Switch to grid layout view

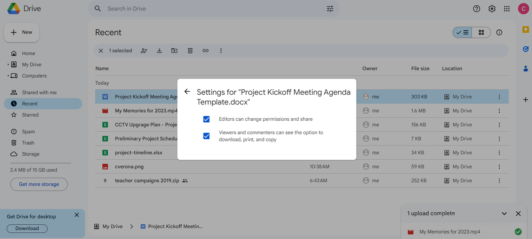pyautogui.click(x=481, y=32)
